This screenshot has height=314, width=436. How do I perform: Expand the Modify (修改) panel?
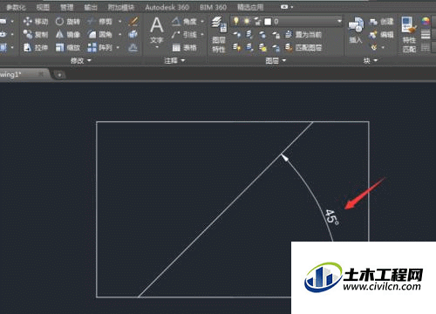click(x=81, y=60)
